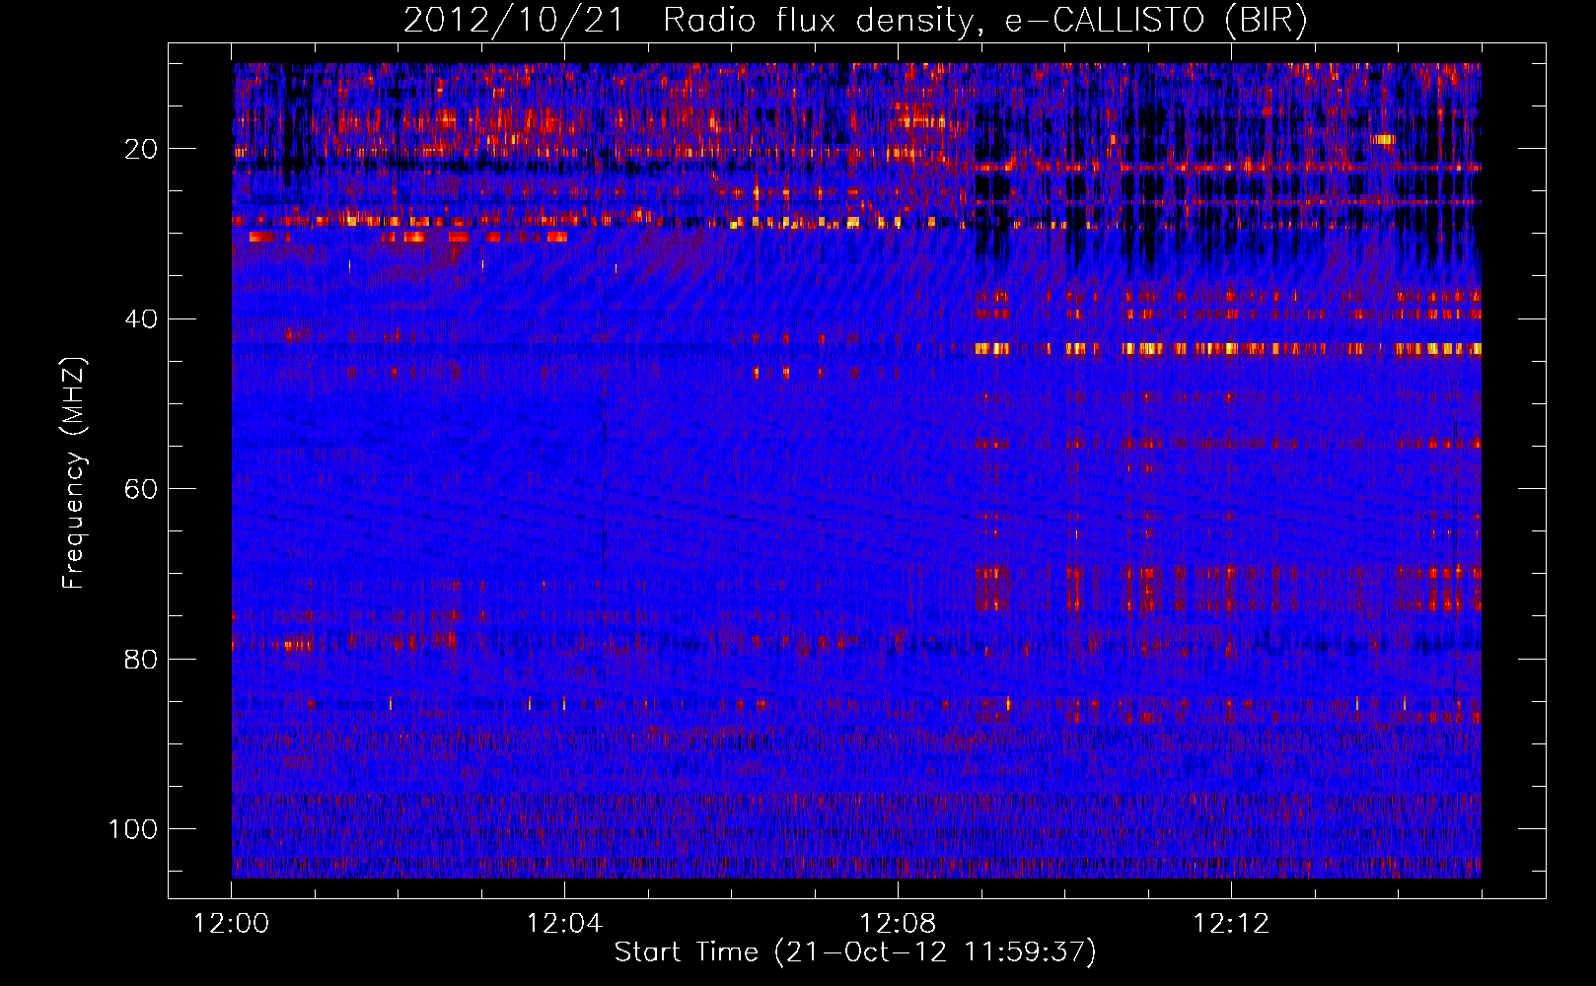Click the '40' frequency tick label

tap(142, 319)
